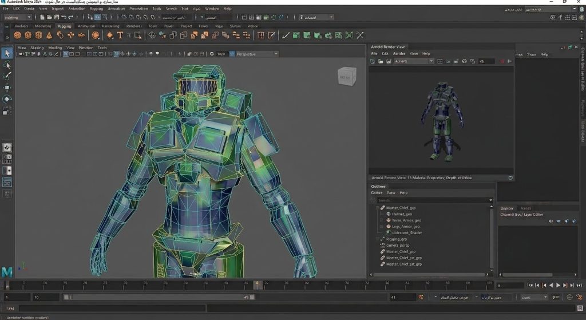Open the Render menu in Arnold Render View
Viewport: 586px width, 320px height.
(x=399, y=53)
